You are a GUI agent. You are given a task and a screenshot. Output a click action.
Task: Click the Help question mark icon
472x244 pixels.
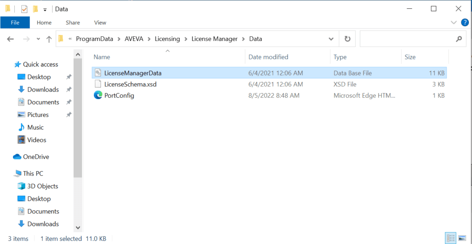[x=464, y=22]
